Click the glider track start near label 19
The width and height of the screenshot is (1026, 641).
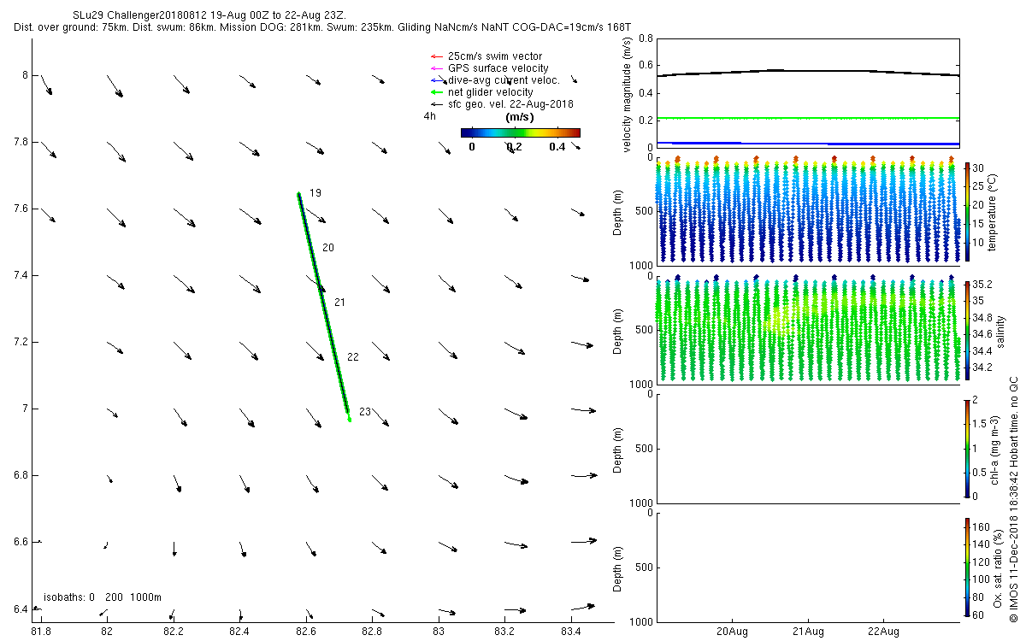[298, 195]
